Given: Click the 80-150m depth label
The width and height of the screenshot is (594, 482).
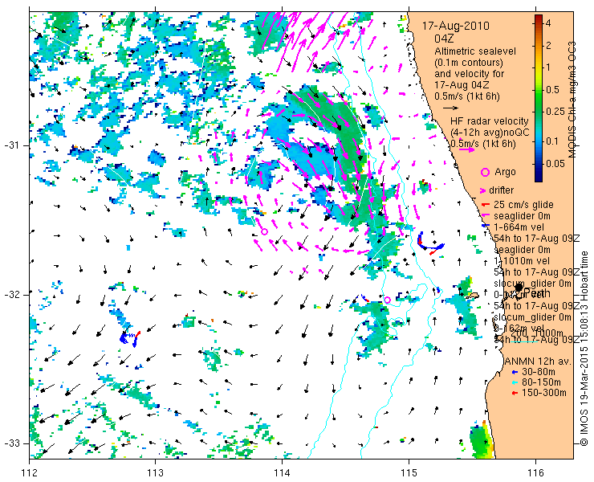Looking at the screenshot, I should coord(541,382).
